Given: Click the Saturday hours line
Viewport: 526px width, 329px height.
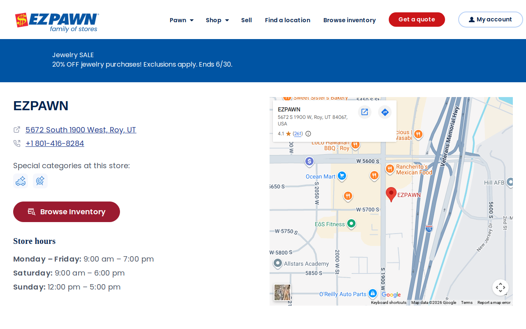Looking at the screenshot, I should 69,273.
